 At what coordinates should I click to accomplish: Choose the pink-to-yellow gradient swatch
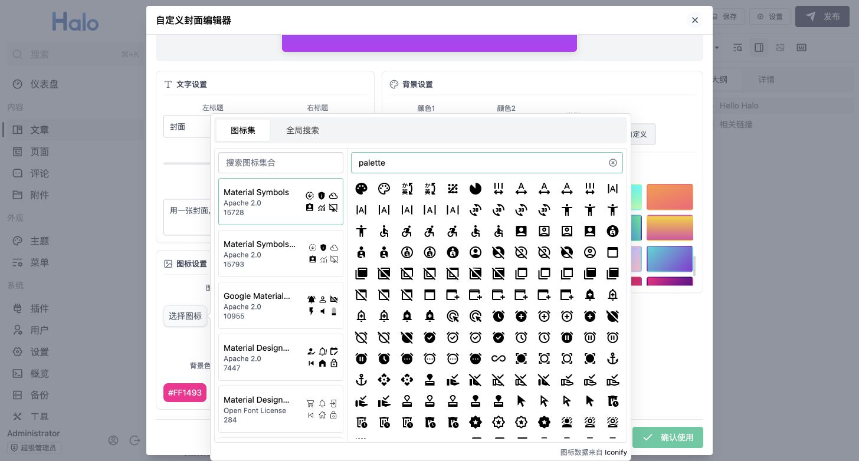(x=670, y=228)
